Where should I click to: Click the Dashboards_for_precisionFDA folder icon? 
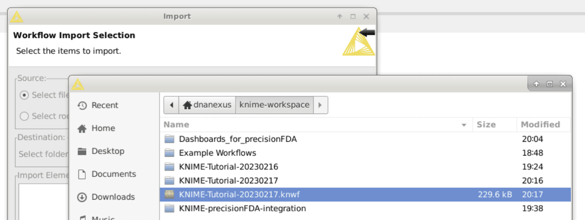coord(169,139)
